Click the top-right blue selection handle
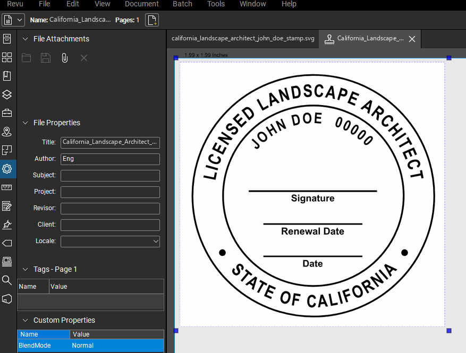The height and width of the screenshot is (353, 466). click(x=449, y=58)
